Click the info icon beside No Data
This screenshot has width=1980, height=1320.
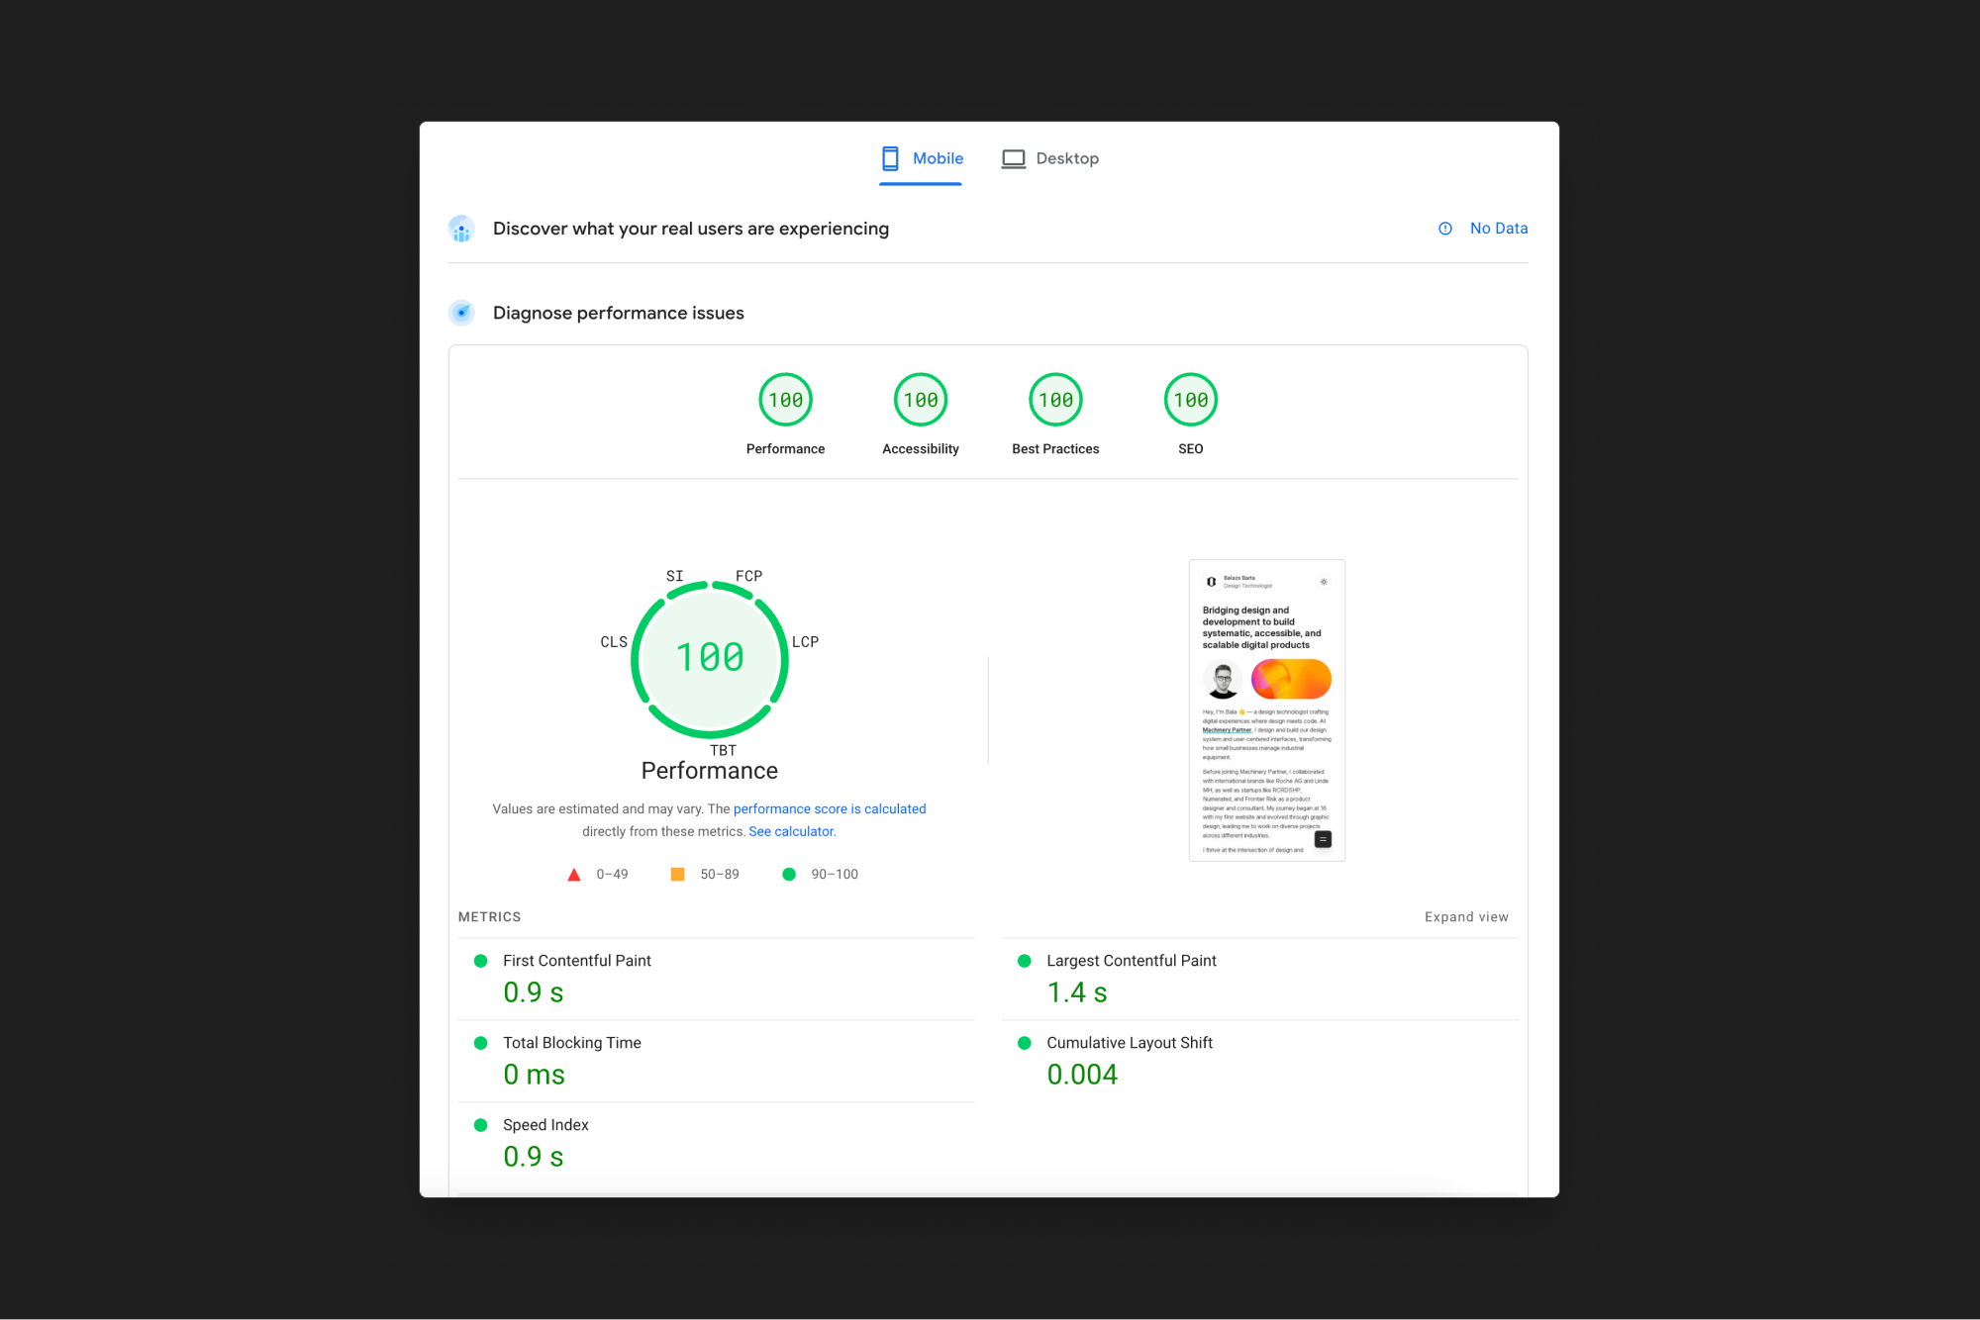[x=1444, y=228]
